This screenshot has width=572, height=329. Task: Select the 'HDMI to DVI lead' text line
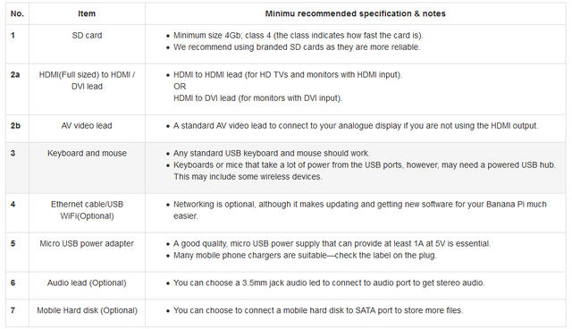(257, 98)
